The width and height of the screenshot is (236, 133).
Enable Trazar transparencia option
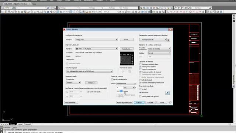[x=140, y=69]
